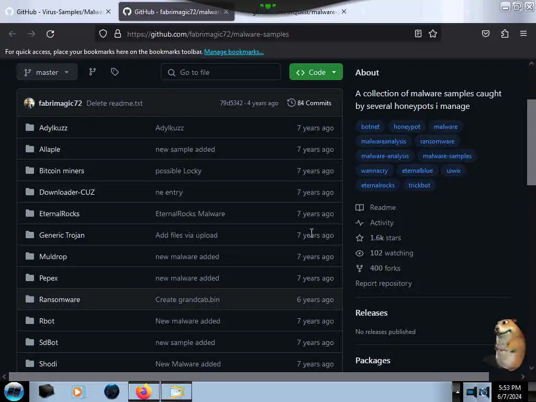The image size is (536, 402).
Task: Click the padlock site info icon
Action: (118, 34)
